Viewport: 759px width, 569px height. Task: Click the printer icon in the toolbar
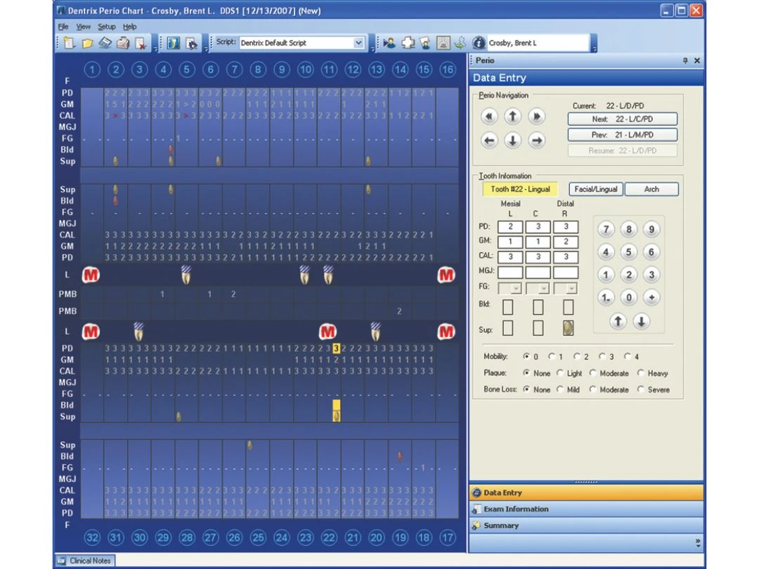point(122,43)
